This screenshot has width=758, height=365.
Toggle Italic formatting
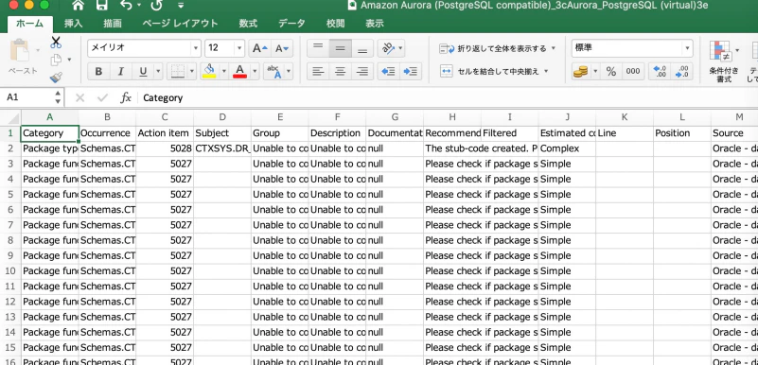tap(121, 72)
